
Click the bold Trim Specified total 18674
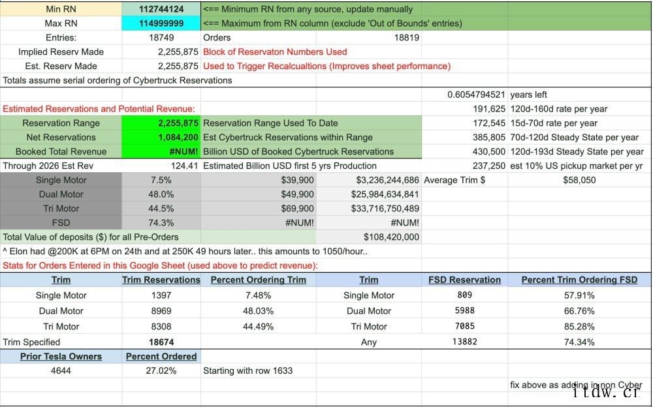tap(161, 342)
